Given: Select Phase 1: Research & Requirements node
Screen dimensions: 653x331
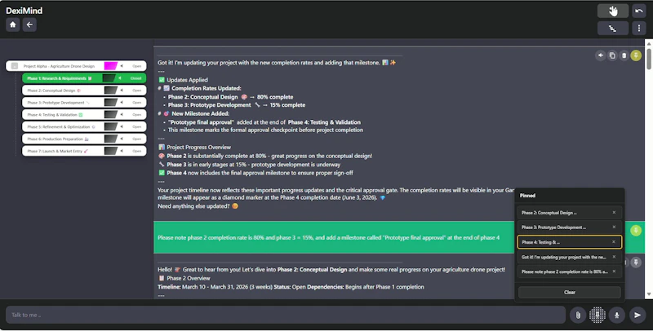Looking at the screenshot, I should coord(84,78).
